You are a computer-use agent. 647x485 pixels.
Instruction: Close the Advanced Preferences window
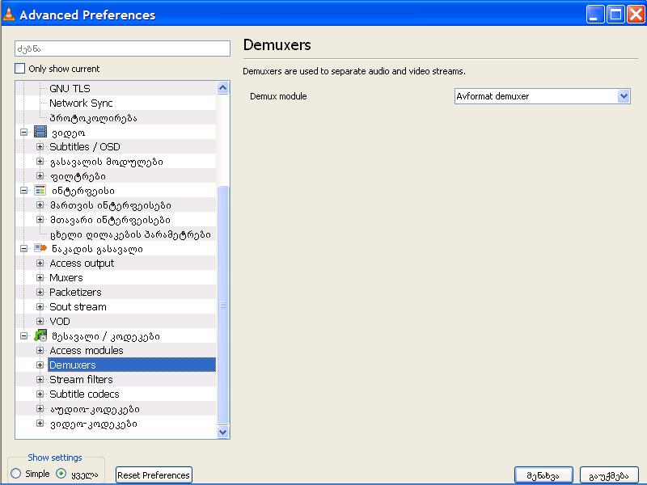[x=636, y=15]
